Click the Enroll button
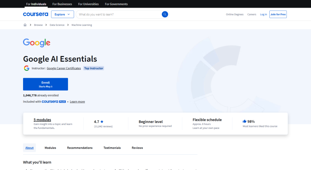Viewport: 311px width, 170px height. (x=45, y=84)
